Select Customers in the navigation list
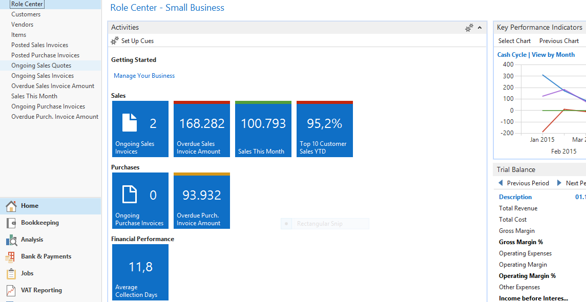Viewport: 586px width, 302px height. pyautogui.click(x=26, y=14)
